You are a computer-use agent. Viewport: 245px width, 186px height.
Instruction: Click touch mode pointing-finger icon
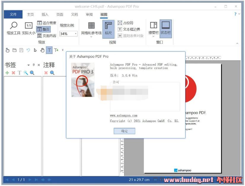[7, 50]
